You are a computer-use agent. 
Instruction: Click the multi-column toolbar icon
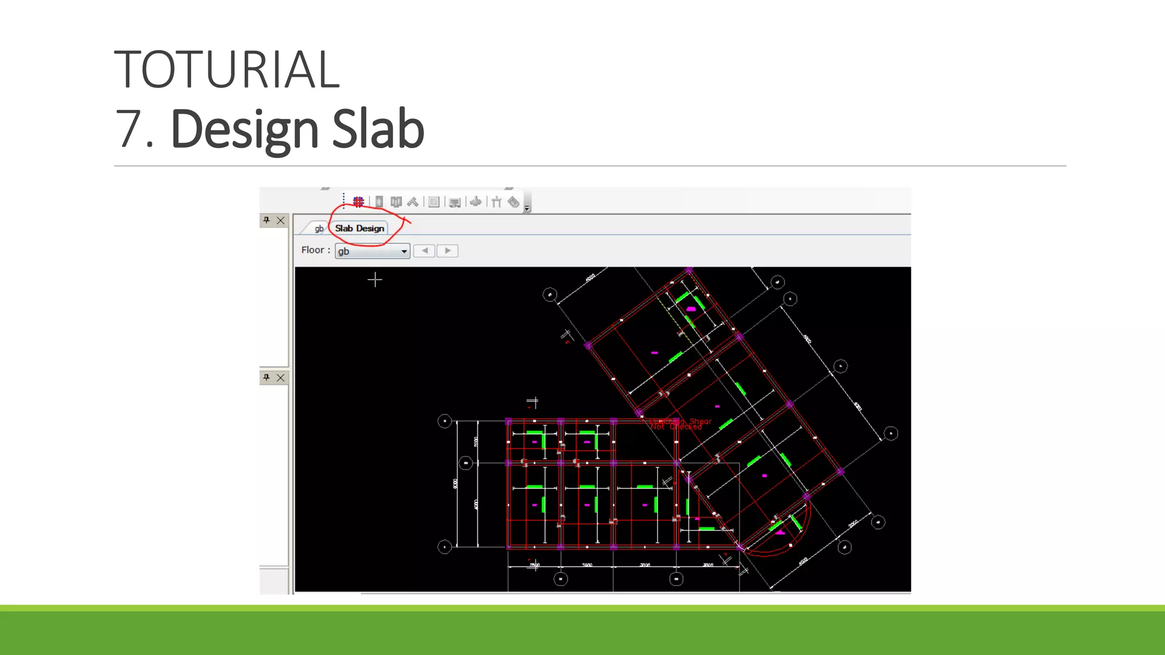point(396,201)
